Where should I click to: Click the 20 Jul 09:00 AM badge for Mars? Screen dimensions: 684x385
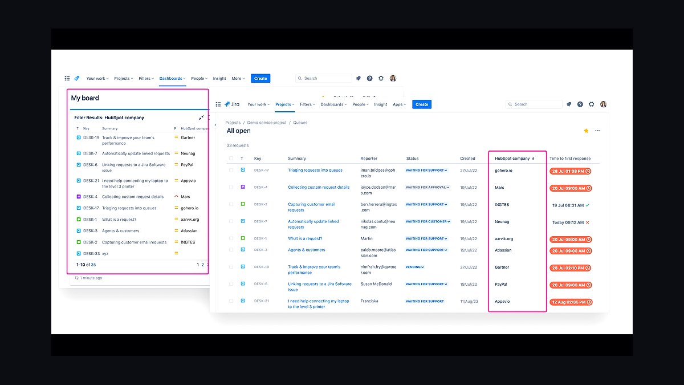click(571, 188)
